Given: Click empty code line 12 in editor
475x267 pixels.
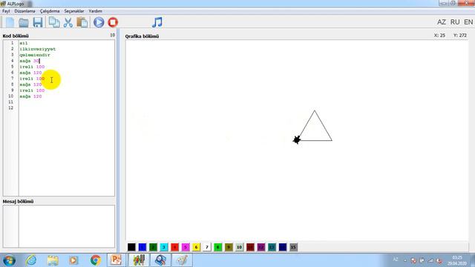Looking at the screenshot, I should coord(67,108).
